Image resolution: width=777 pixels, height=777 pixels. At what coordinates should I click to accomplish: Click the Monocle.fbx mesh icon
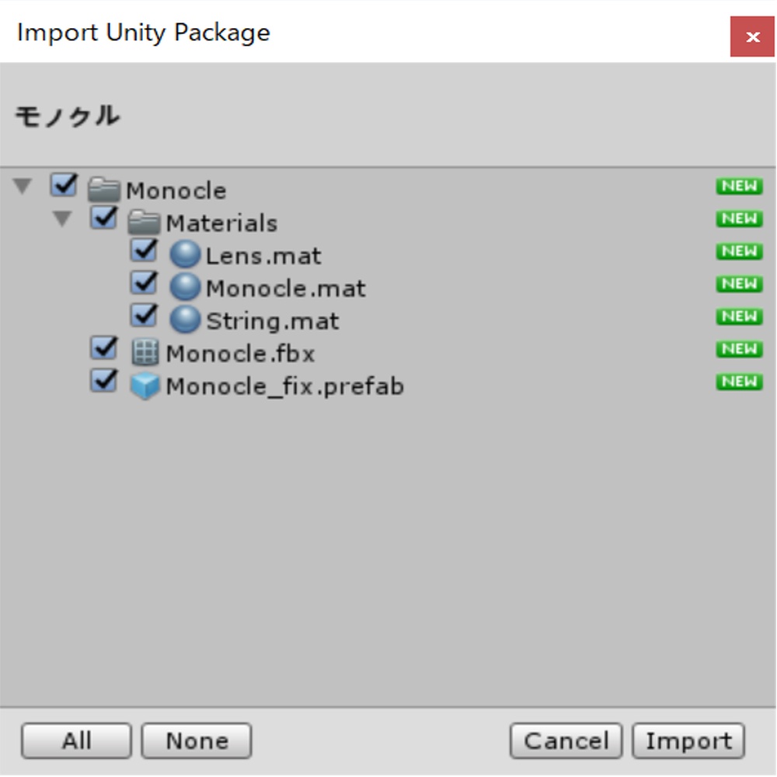pyautogui.click(x=145, y=354)
